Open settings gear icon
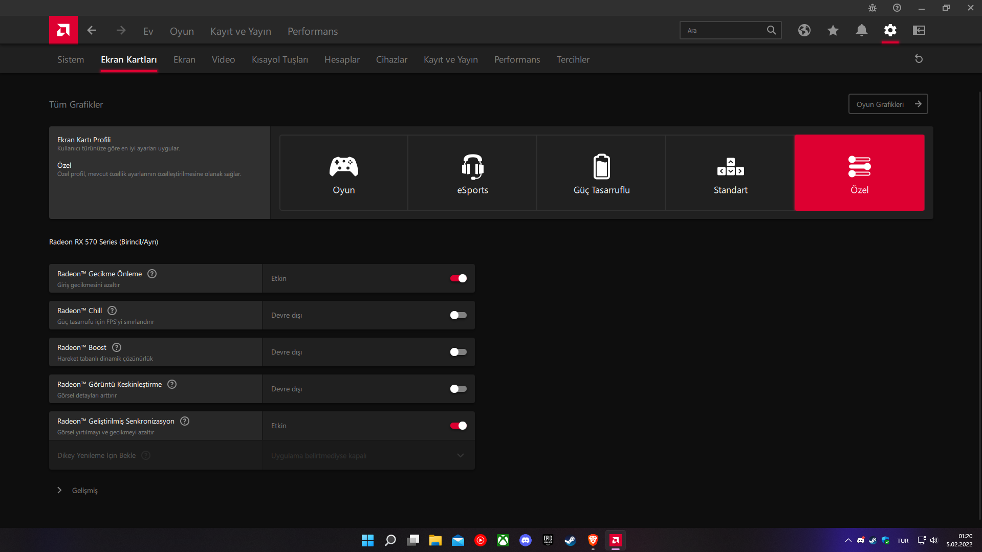 point(890,30)
